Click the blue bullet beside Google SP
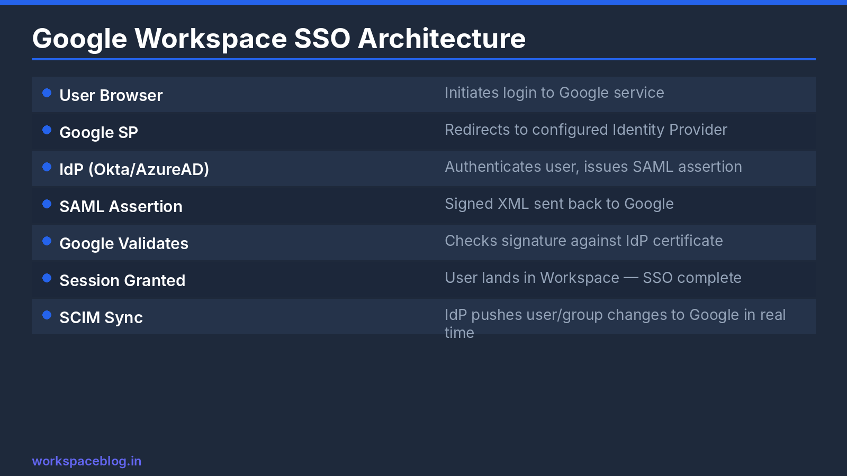Viewport: 847px width, 476px height. (47, 130)
